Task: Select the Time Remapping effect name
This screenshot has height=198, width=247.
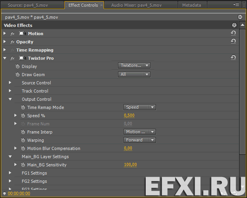Action: pyautogui.click(x=35, y=50)
